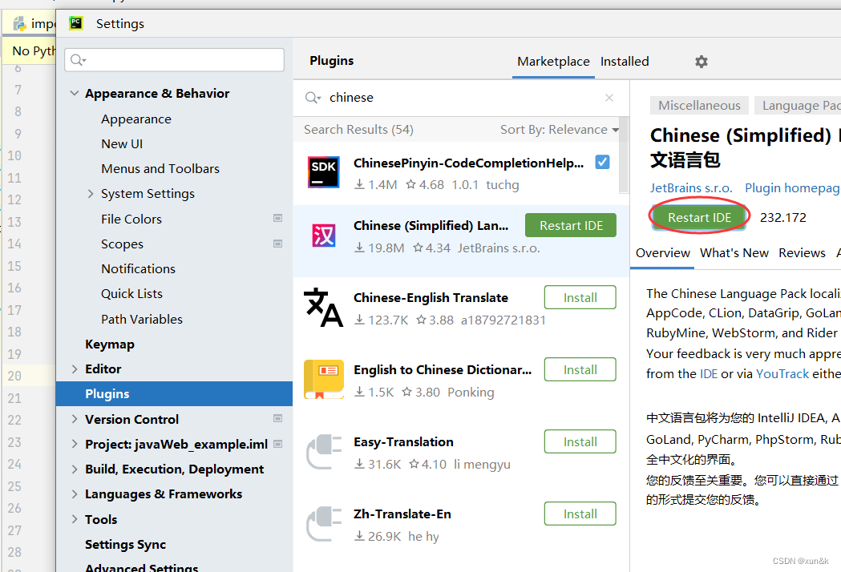Image resolution: width=841 pixels, height=572 pixels.
Task: Expand the Project: javaWeb_example.iml section
Action: (x=74, y=444)
